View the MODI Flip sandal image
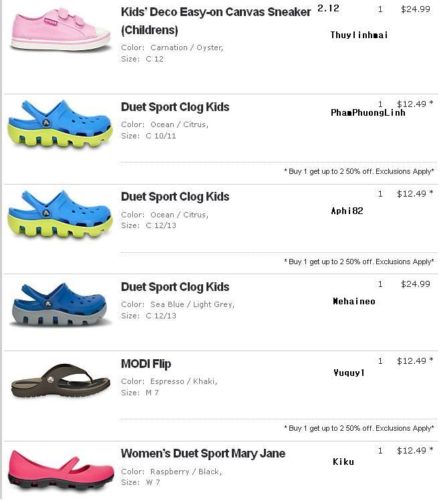Screen dimensions: 441x501 (60, 381)
